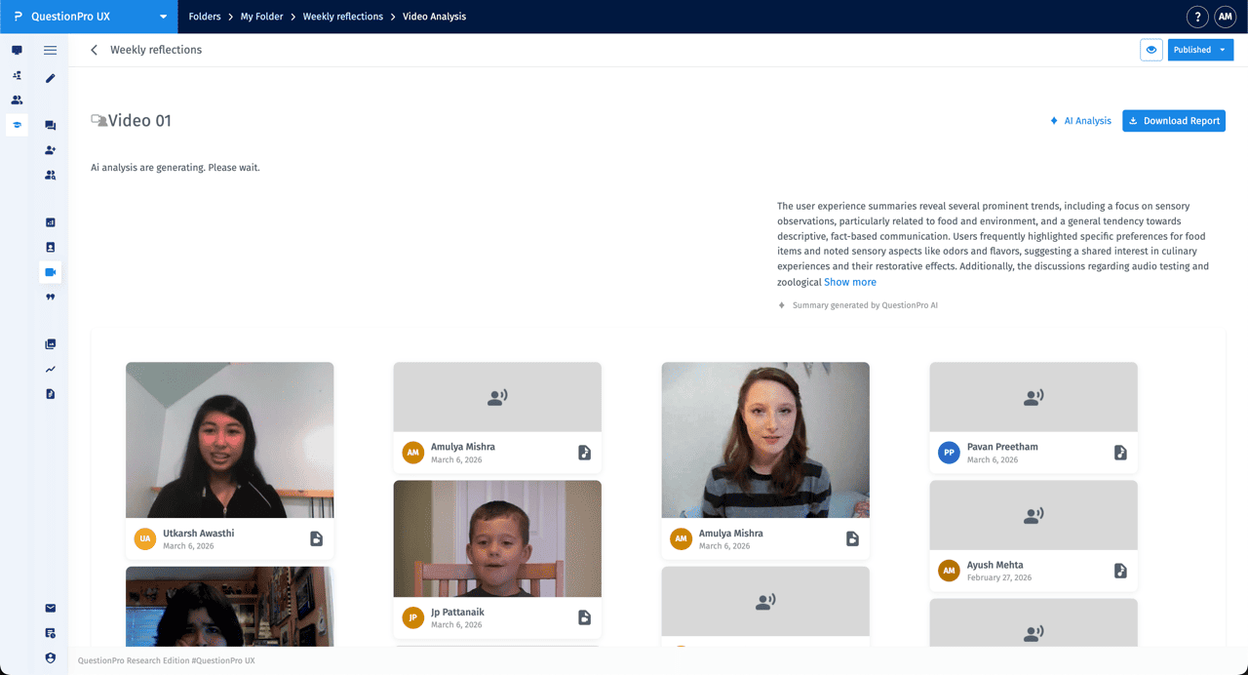The width and height of the screenshot is (1248, 675).
Task: Select the quotes icon in the sidebar
Action: pyautogui.click(x=50, y=297)
